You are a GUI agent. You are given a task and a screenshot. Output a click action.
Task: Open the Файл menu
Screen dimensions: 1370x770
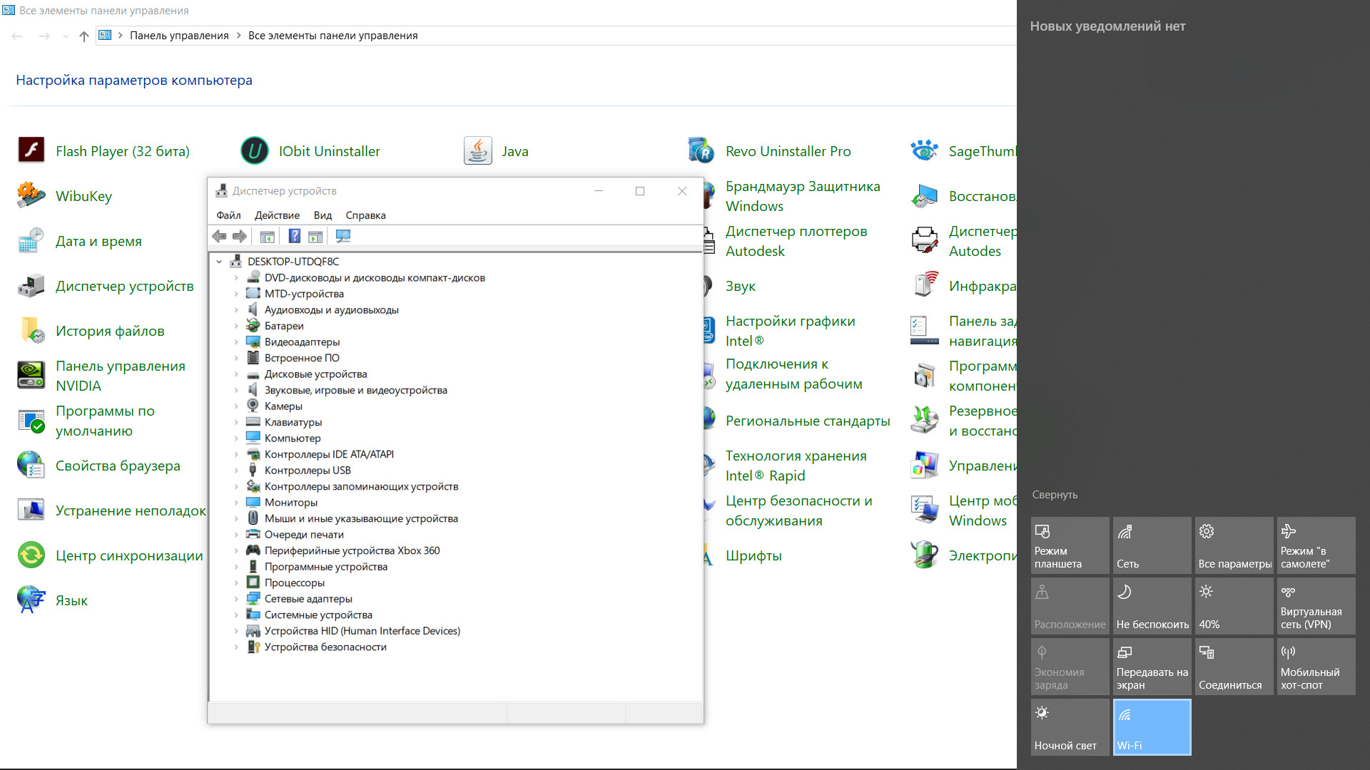pyautogui.click(x=228, y=215)
